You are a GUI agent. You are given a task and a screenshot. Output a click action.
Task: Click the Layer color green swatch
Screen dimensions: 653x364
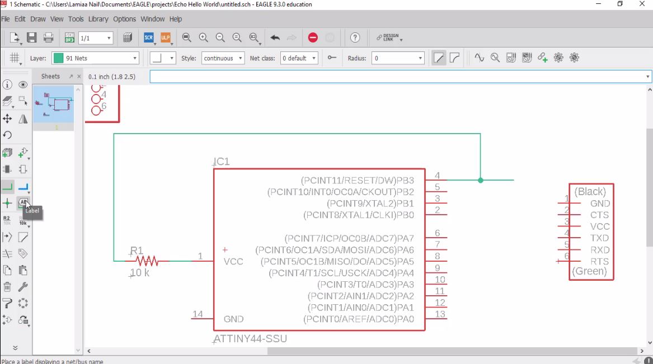tap(58, 58)
